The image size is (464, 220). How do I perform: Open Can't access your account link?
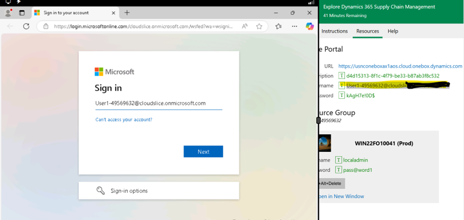click(124, 120)
